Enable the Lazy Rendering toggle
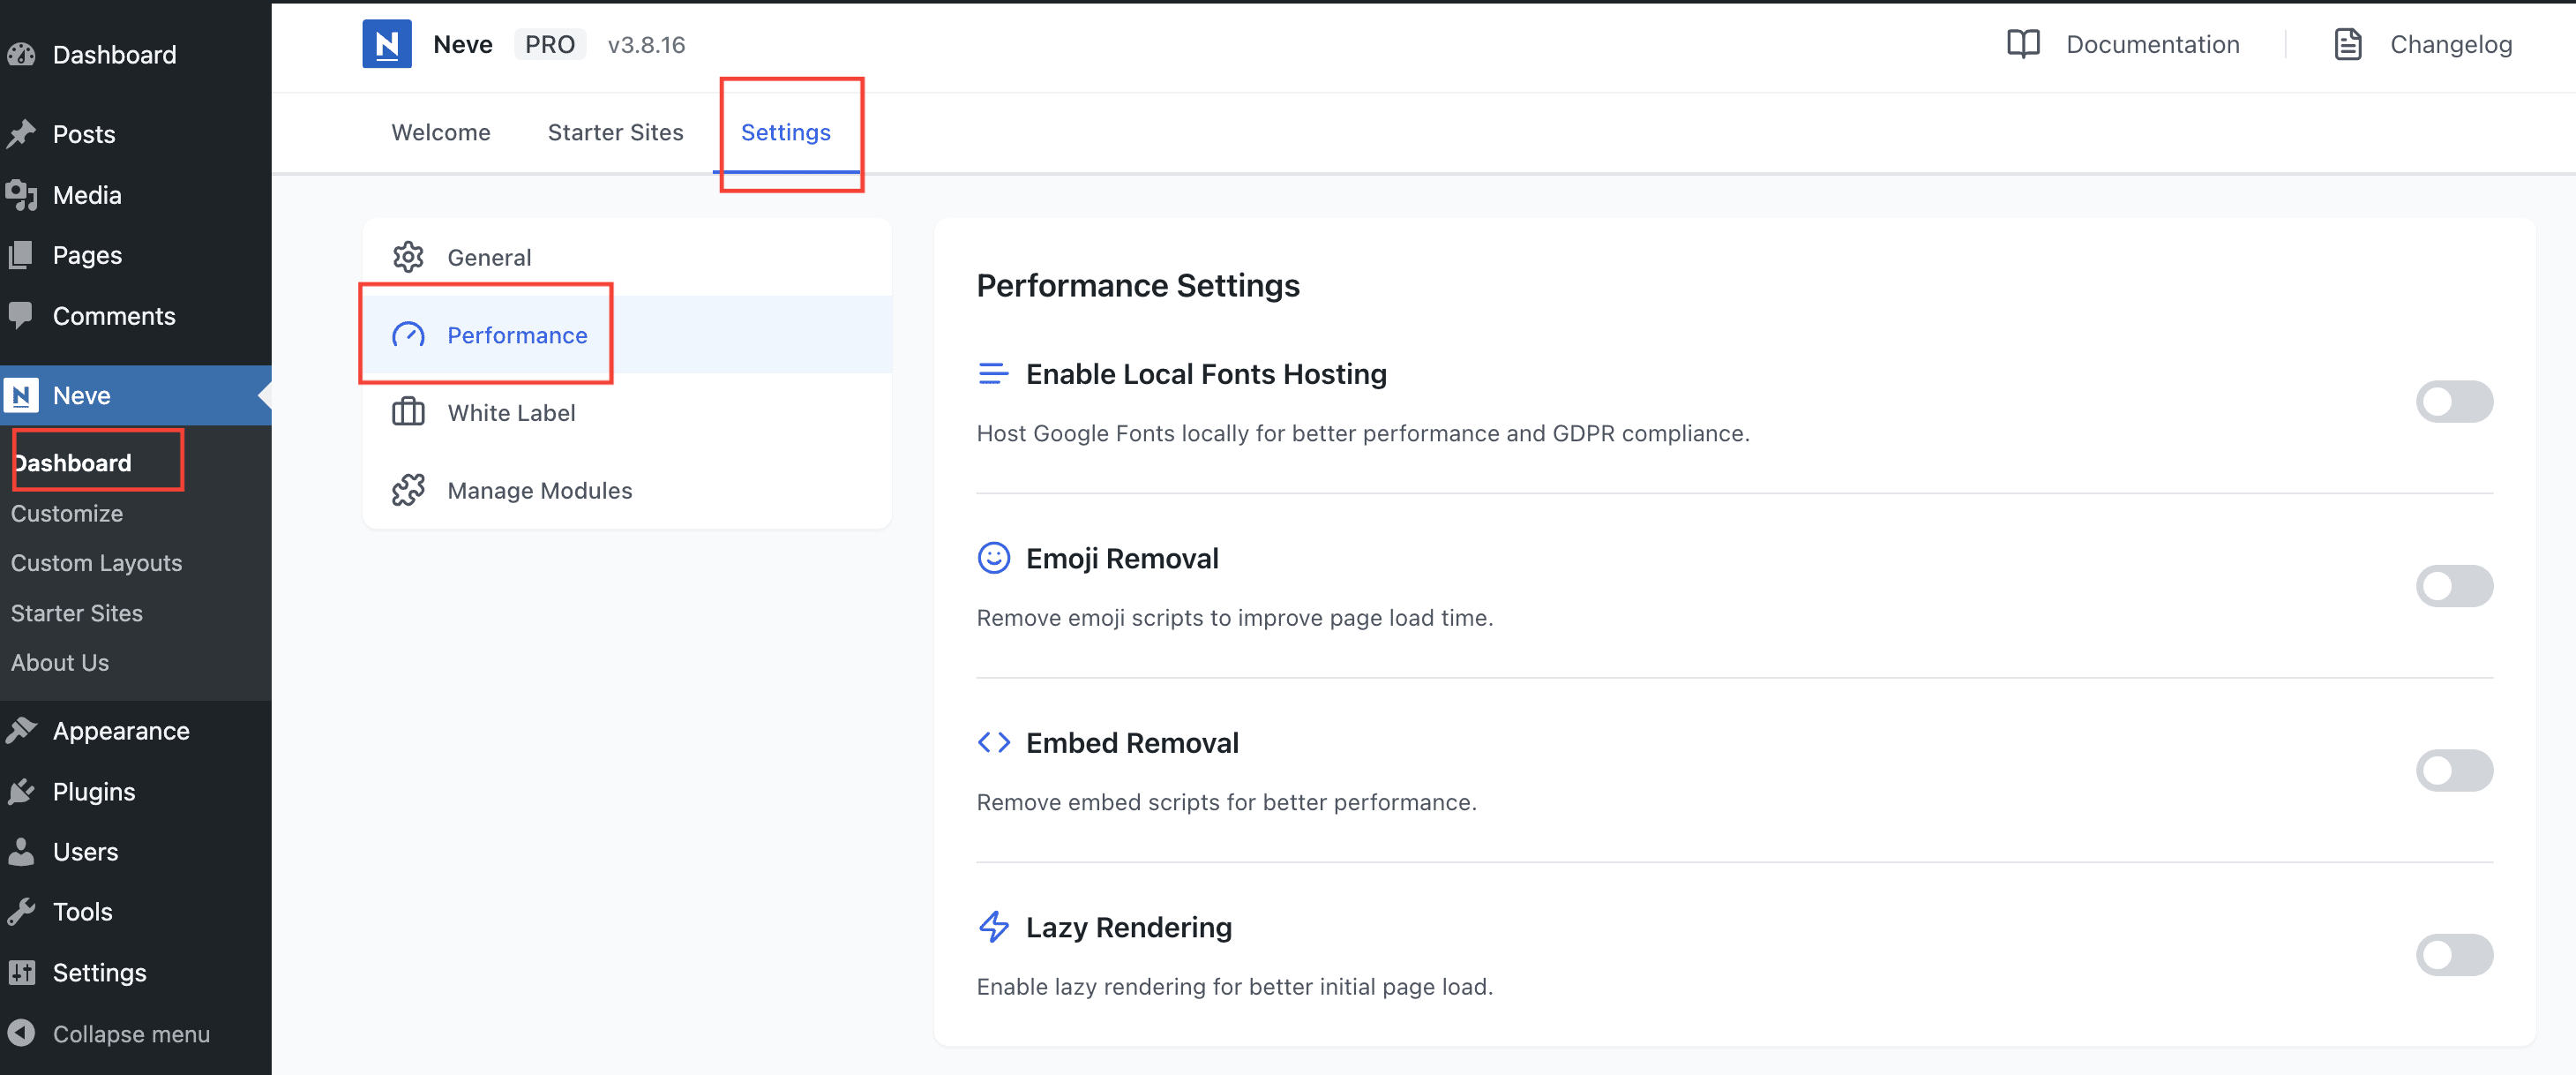The width and height of the screenshot is (2576, 1075). 2453,955
